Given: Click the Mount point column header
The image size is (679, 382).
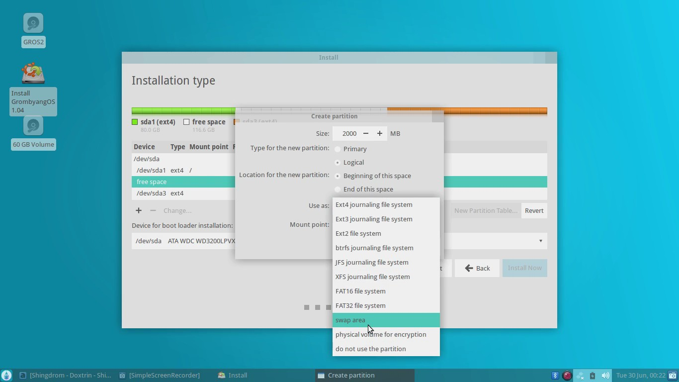Looking at the screenshot, I should point(209,147).
